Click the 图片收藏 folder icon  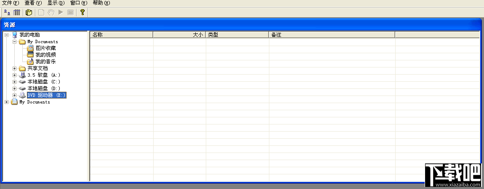pyautogui.click(x=30, y=48)
